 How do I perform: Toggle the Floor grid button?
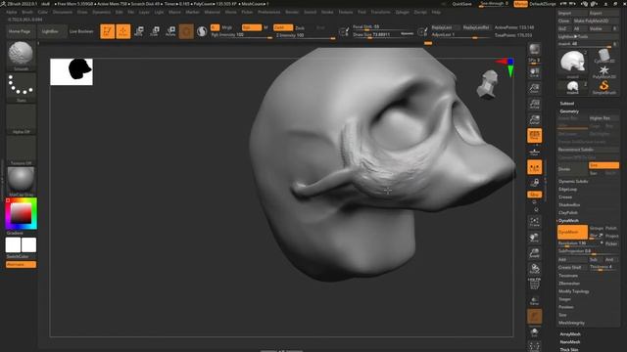click(534, 152)
